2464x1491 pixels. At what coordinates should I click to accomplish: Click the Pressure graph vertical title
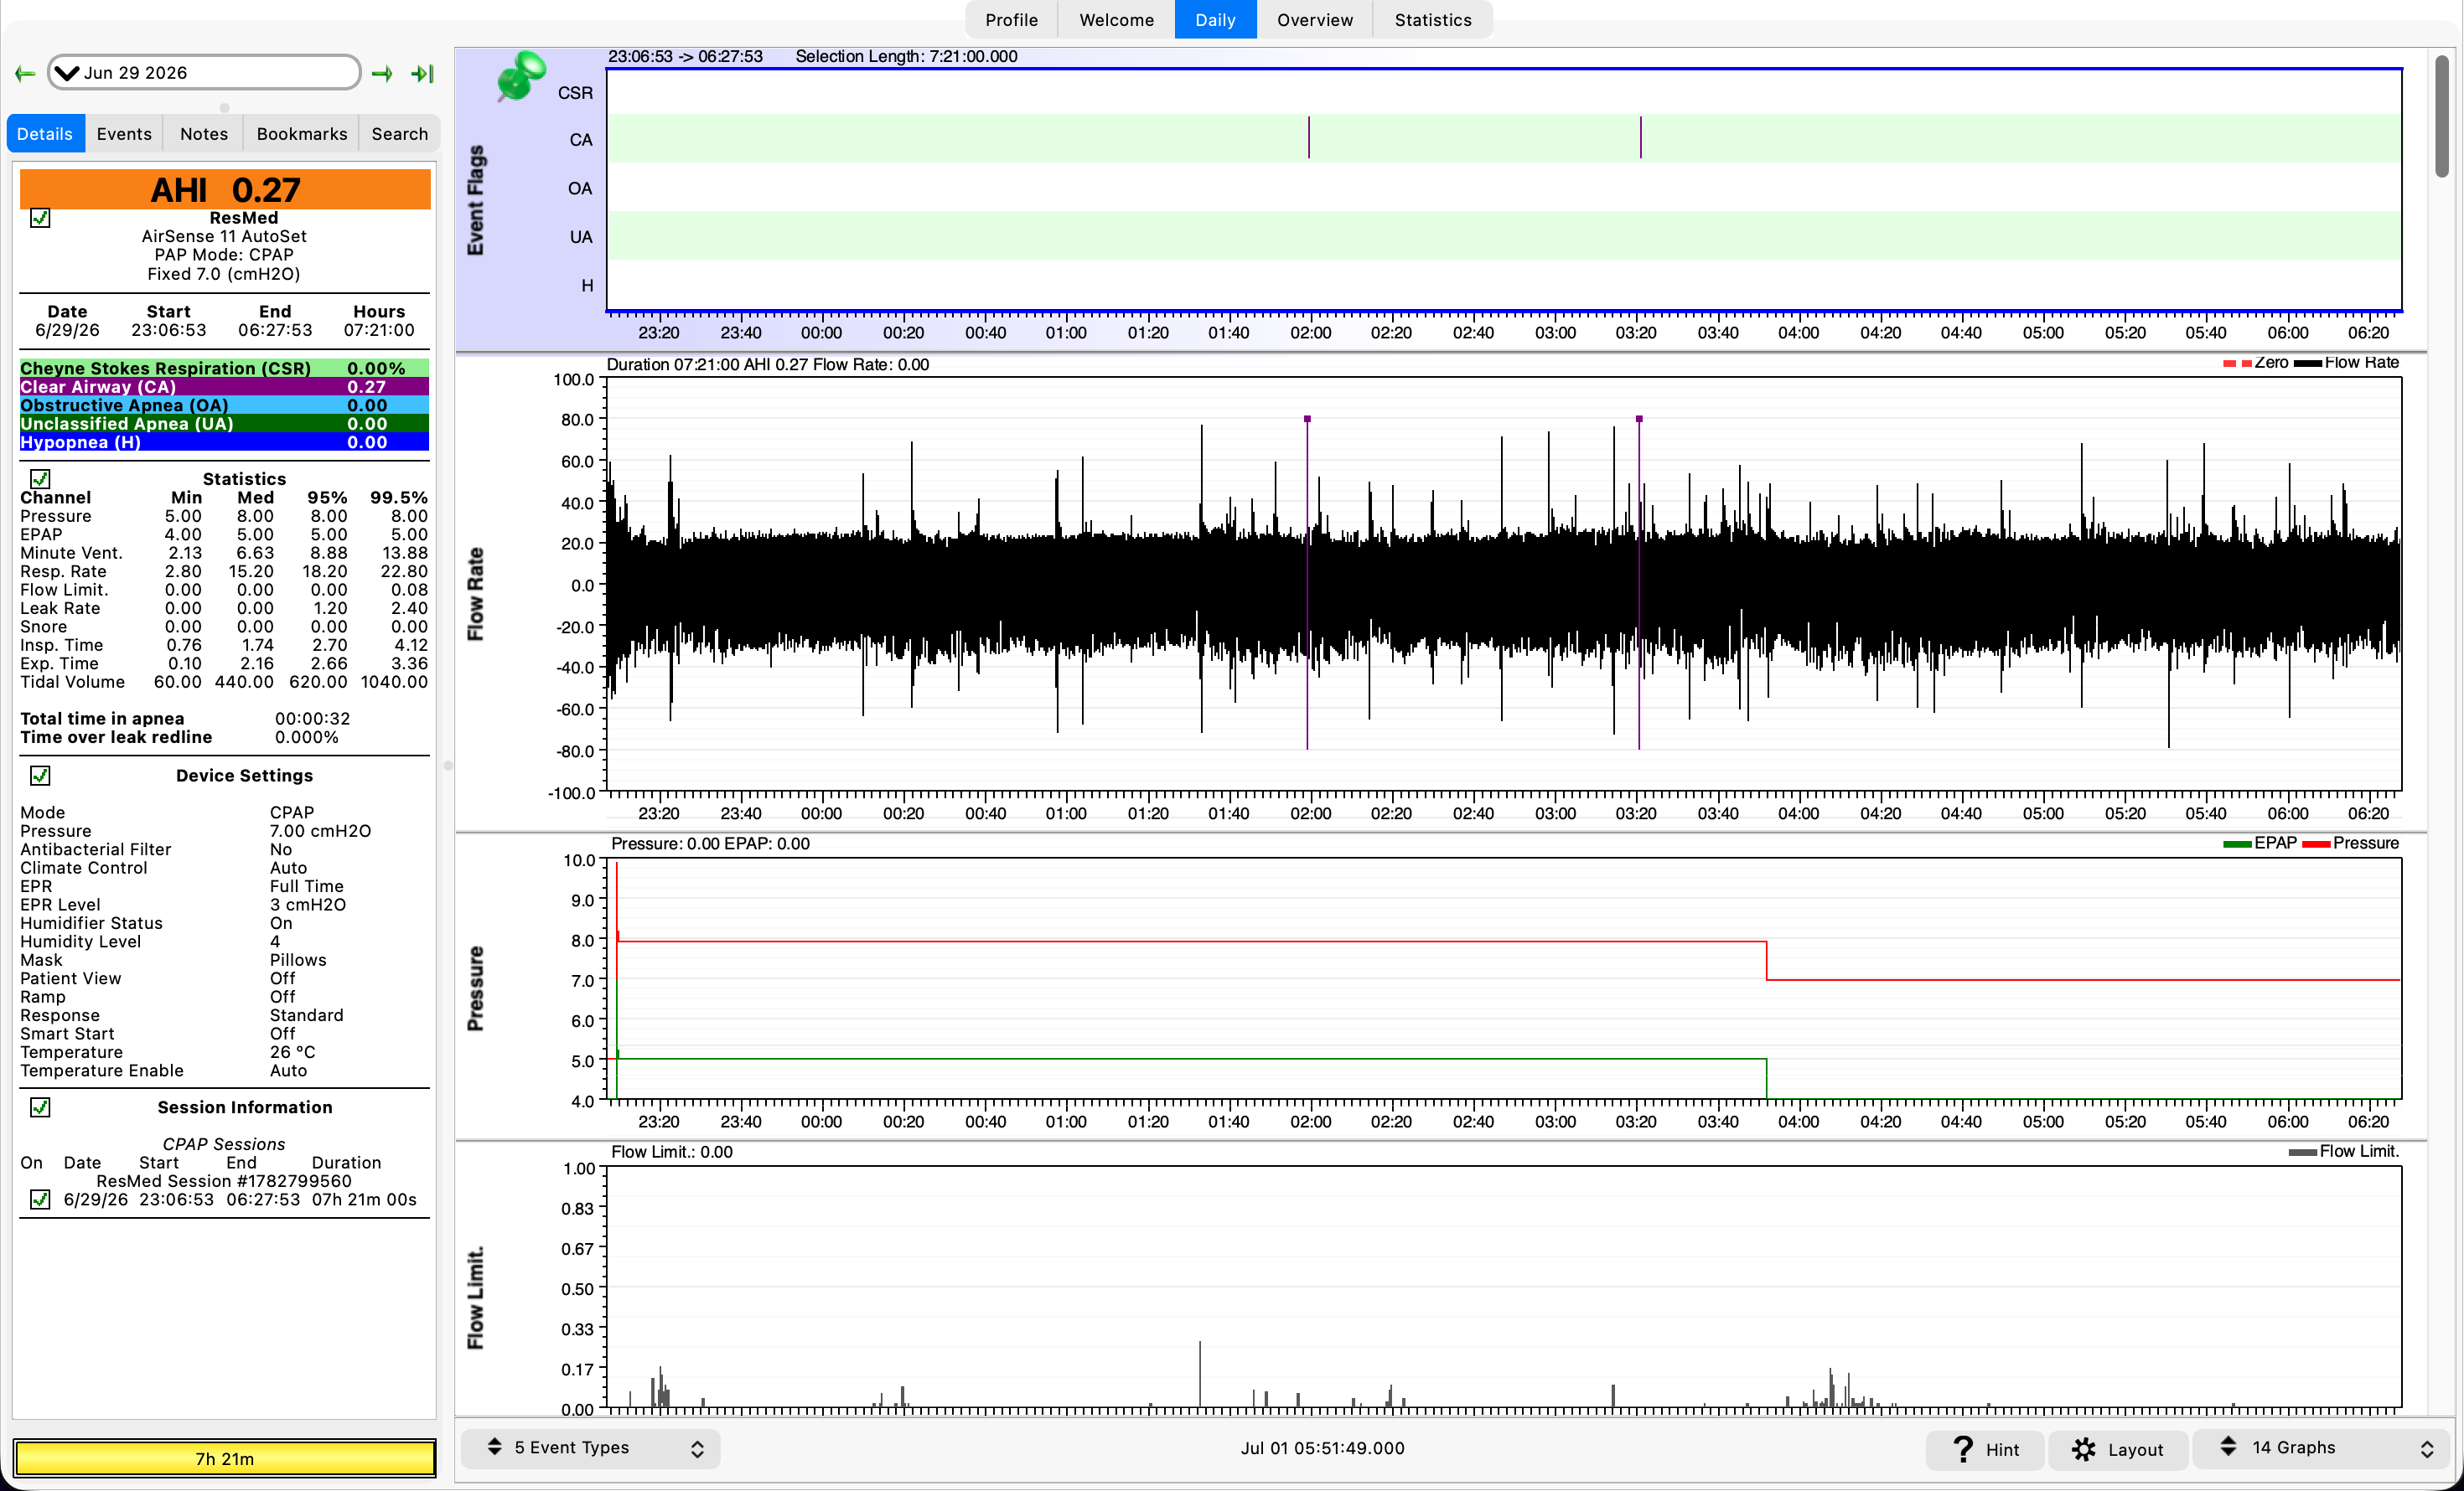[x=476, y=988]
